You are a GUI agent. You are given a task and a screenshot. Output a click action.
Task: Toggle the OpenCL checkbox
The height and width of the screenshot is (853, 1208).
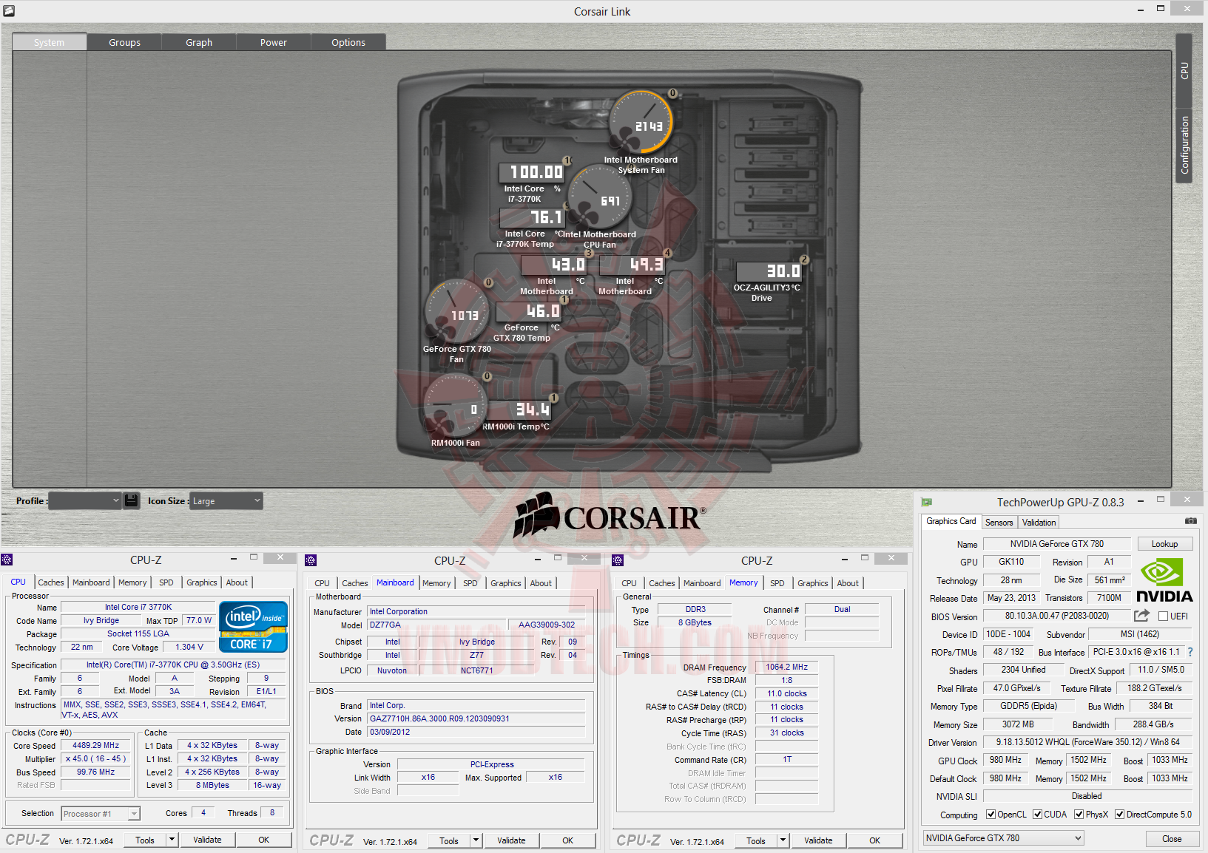[991, 815]
